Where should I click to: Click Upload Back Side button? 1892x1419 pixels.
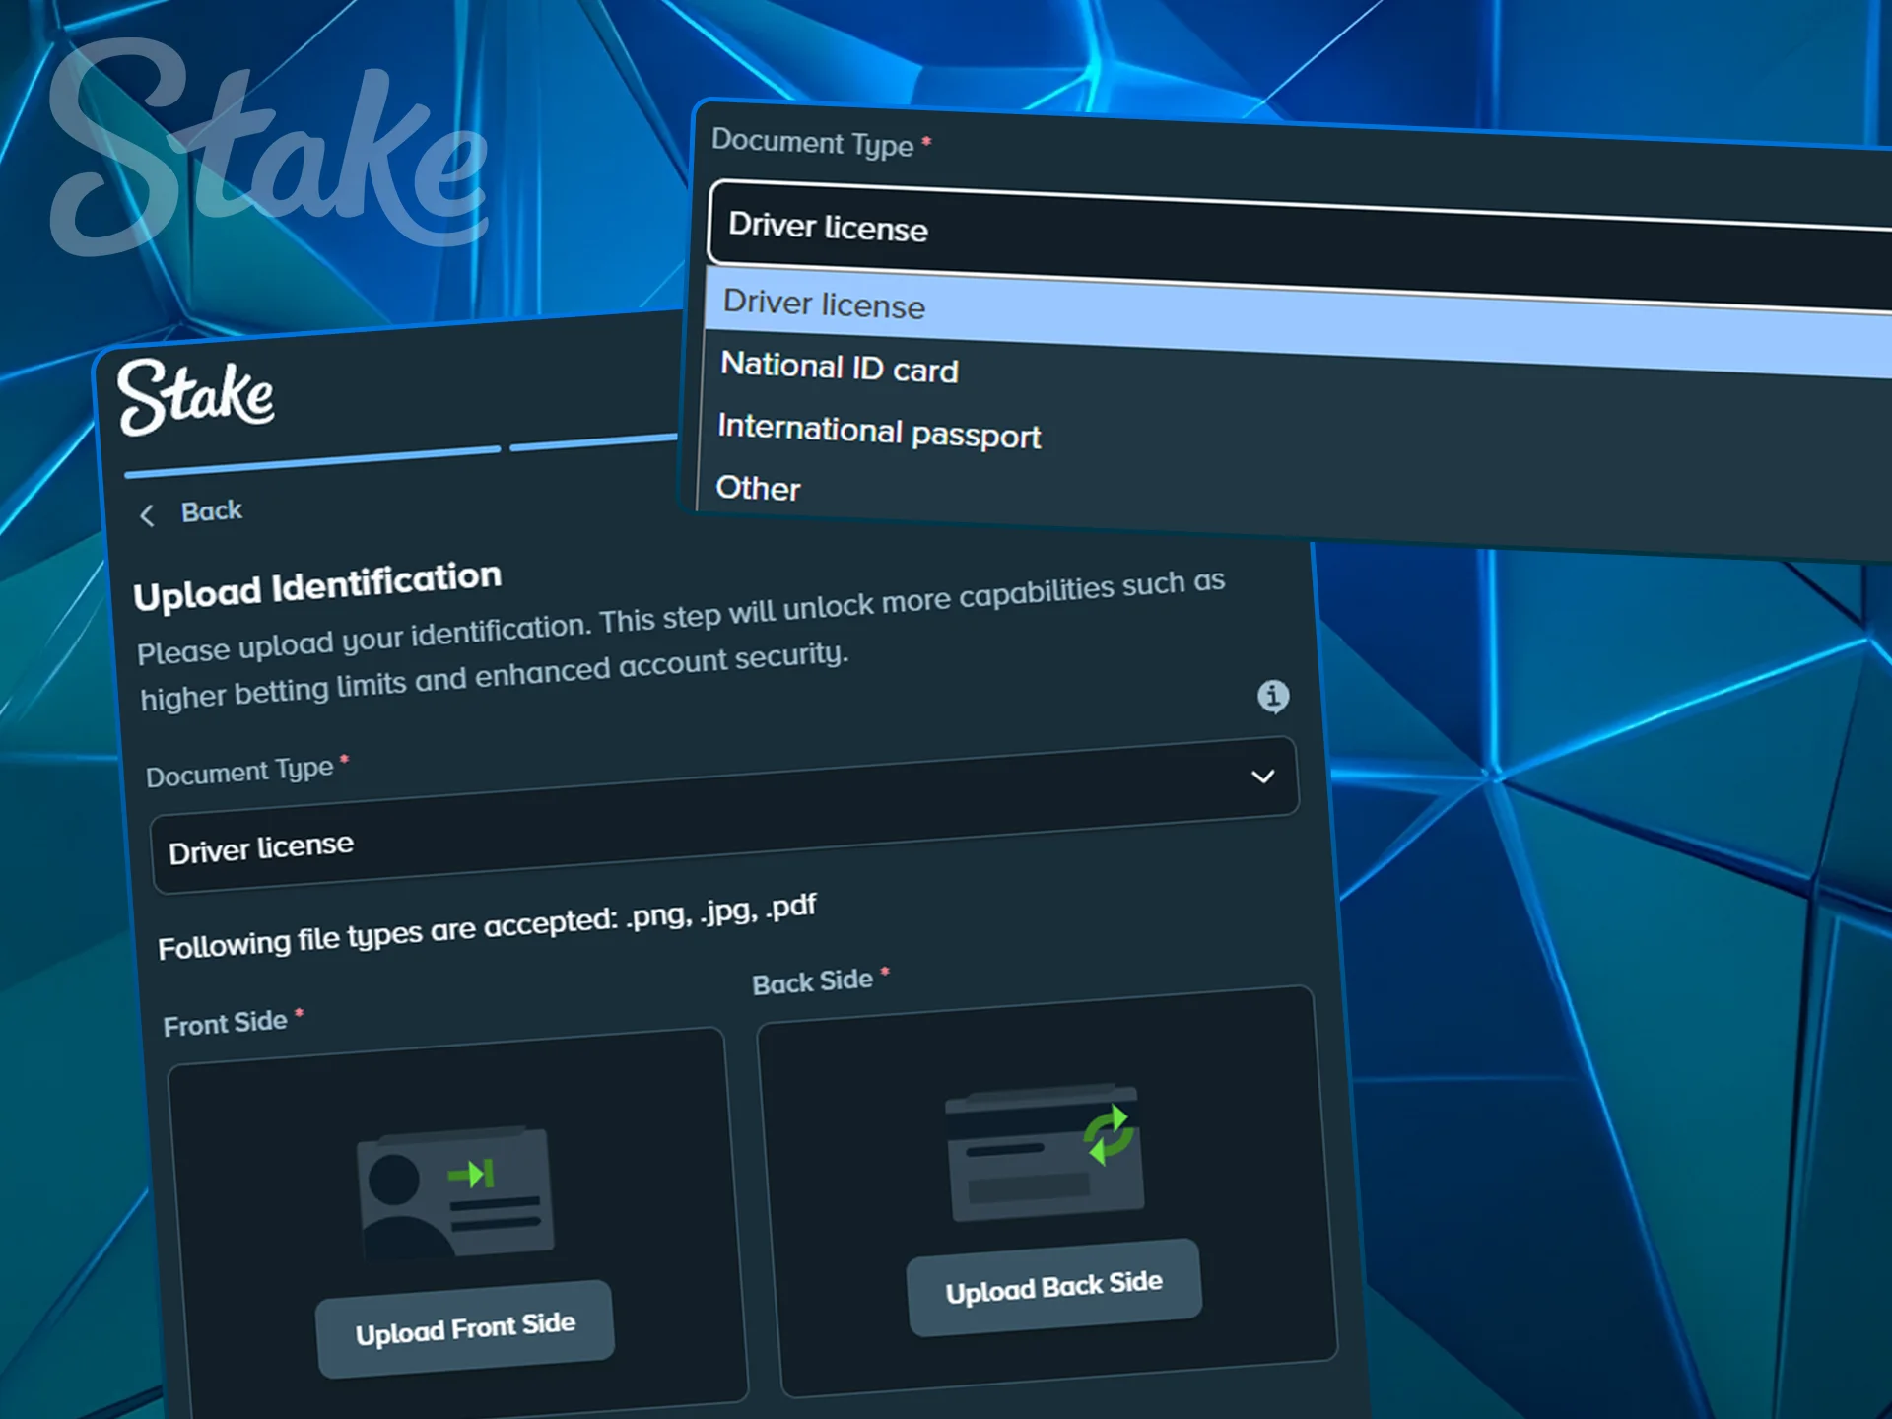1054,1287
